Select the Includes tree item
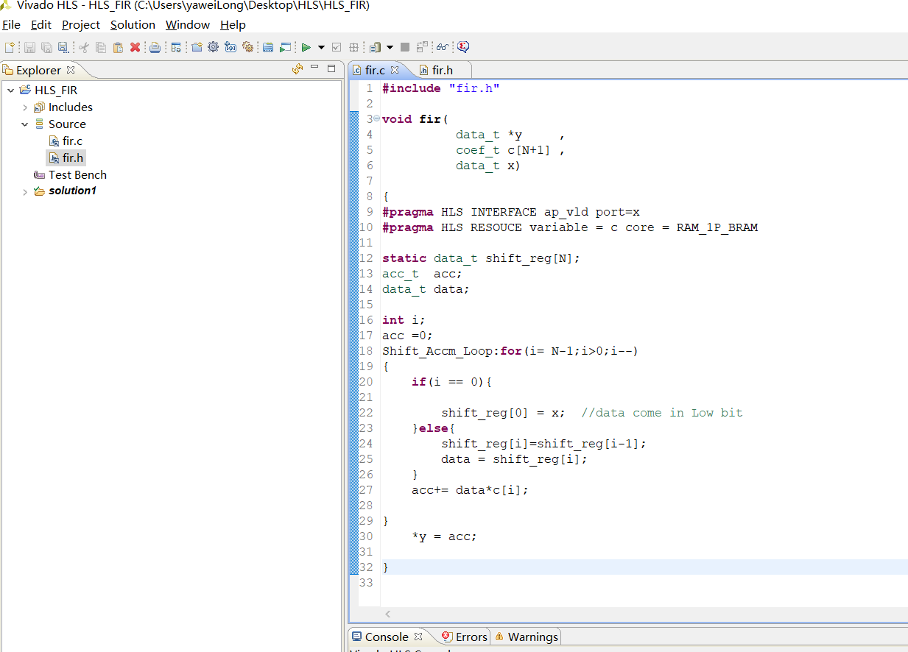 coord(71,107)
